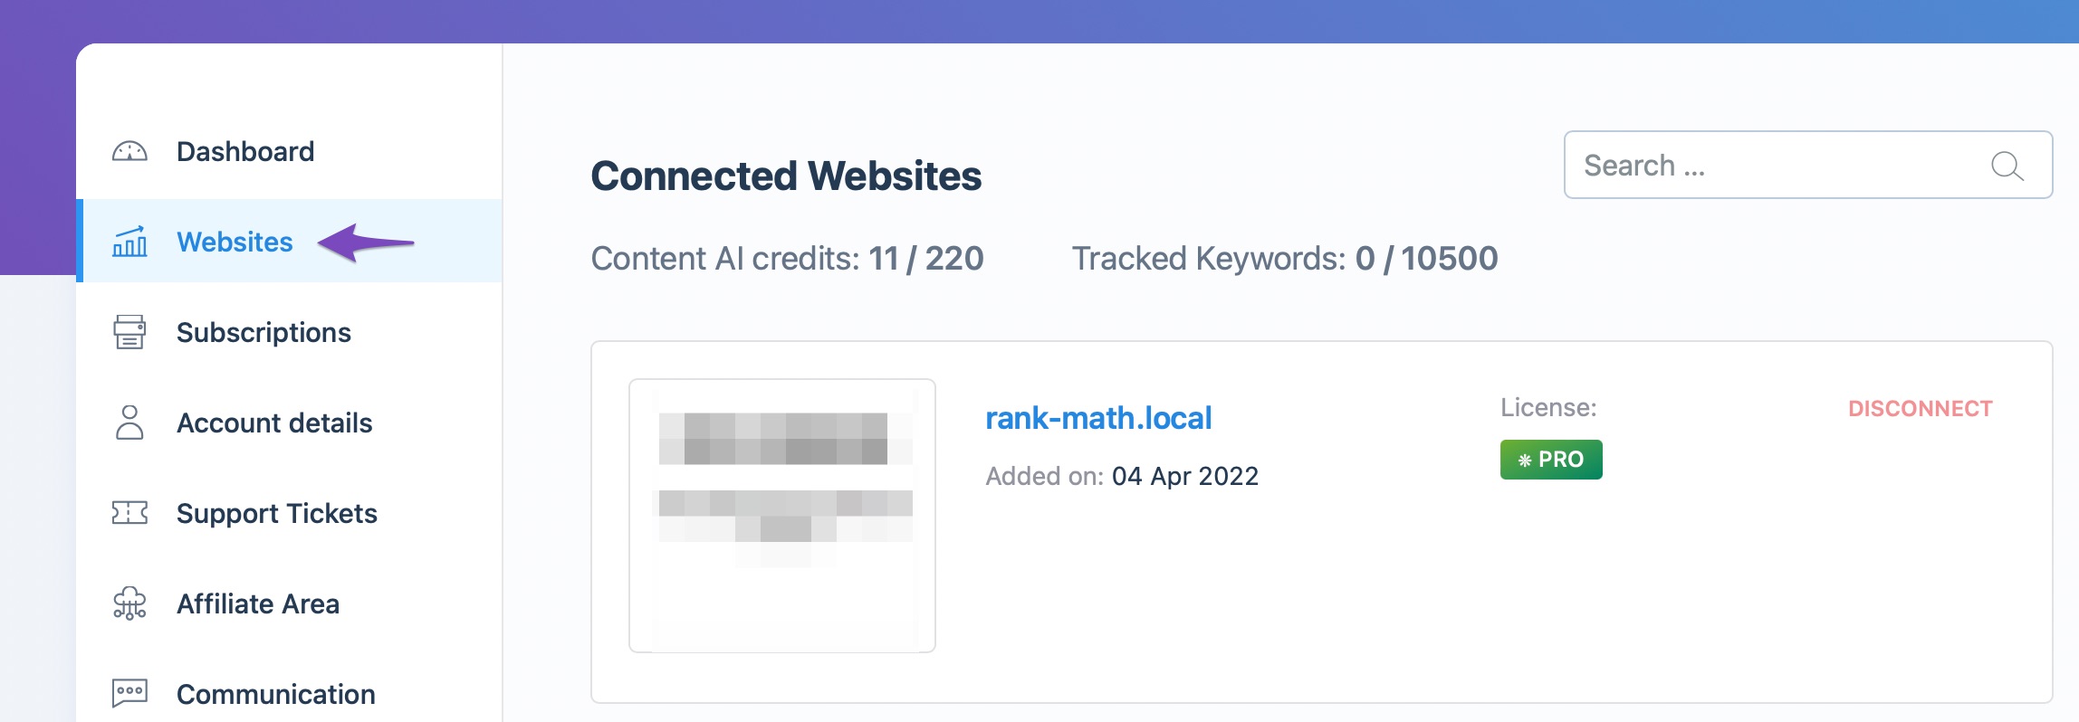Viewport: 2079px width, 722px height.
Task: Open the rank-math.local website link
Action: click(1098, 417)
